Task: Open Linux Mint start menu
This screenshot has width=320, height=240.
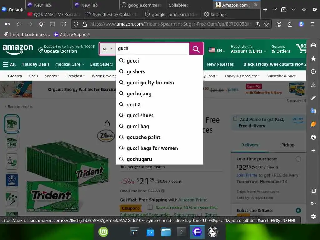Action: [x=103, y=232]
